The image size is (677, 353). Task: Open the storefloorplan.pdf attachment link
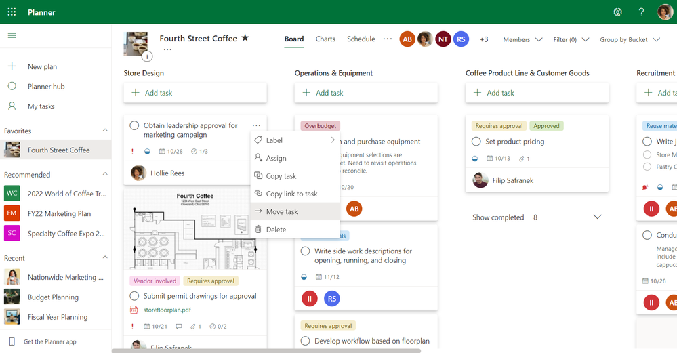click(x=167, y=310)
